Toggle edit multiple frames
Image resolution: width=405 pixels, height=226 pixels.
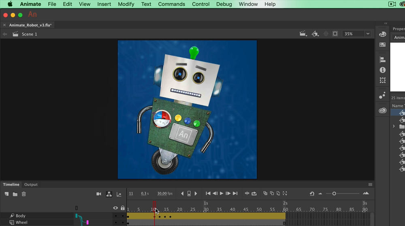click(x=278, y=193)
